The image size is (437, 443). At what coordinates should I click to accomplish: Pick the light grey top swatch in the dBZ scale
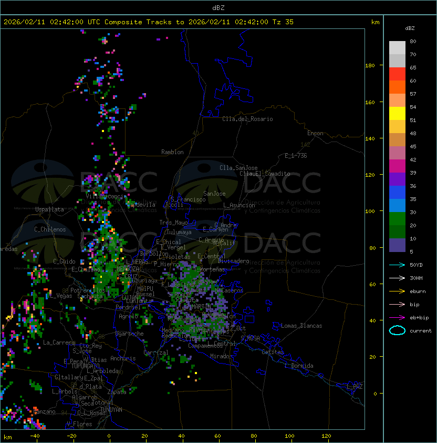[x=397, y=48]
